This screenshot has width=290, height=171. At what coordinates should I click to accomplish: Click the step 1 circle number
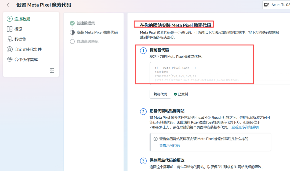pos(143,51)
